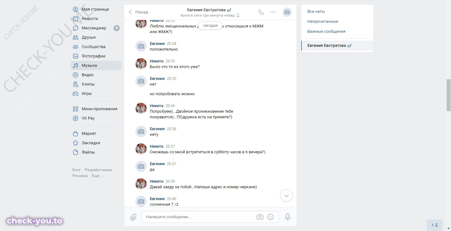Viewport: 451px width, 231px height.
Task: Click Никита avatar at 20:36 message
Action: click(x=141, y=108)
